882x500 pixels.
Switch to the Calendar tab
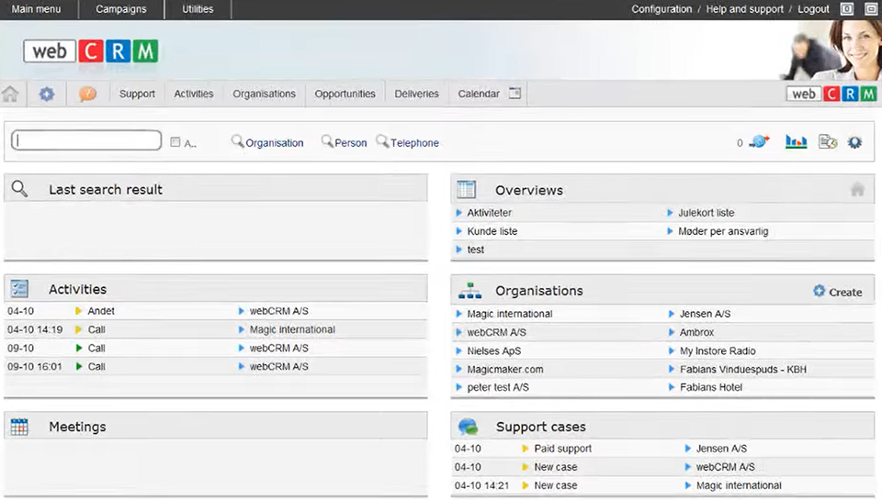pyautogui.click(x=479, y=94)
